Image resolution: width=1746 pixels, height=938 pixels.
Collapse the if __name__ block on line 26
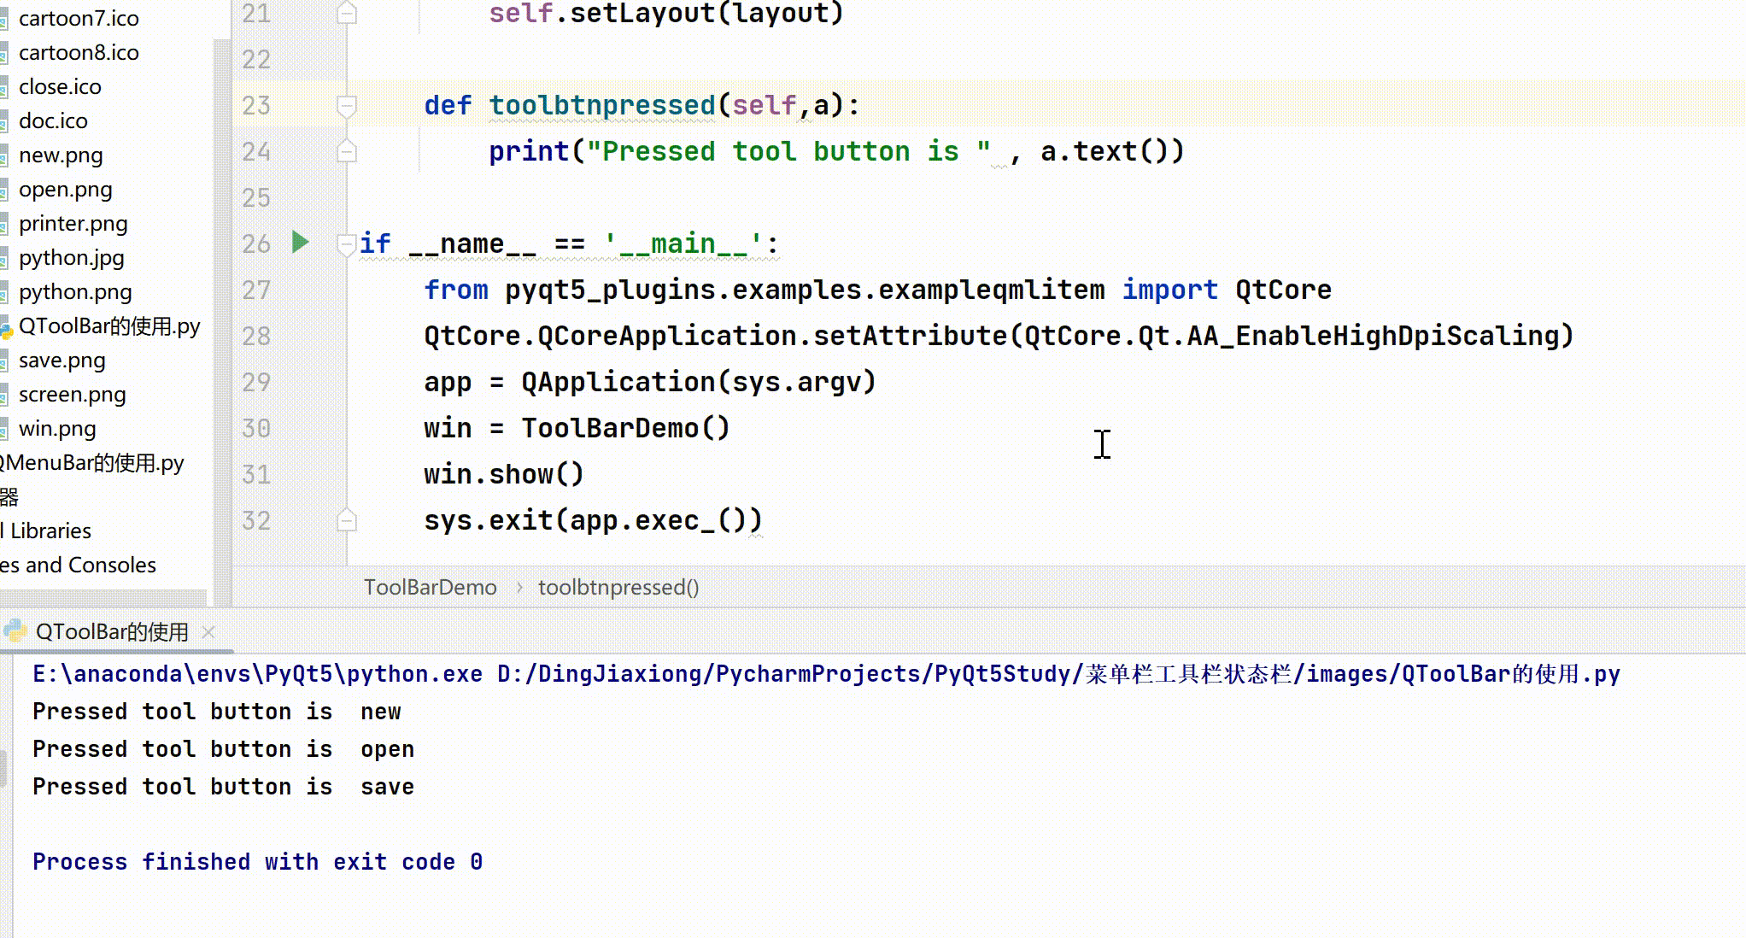pos(347,244)
